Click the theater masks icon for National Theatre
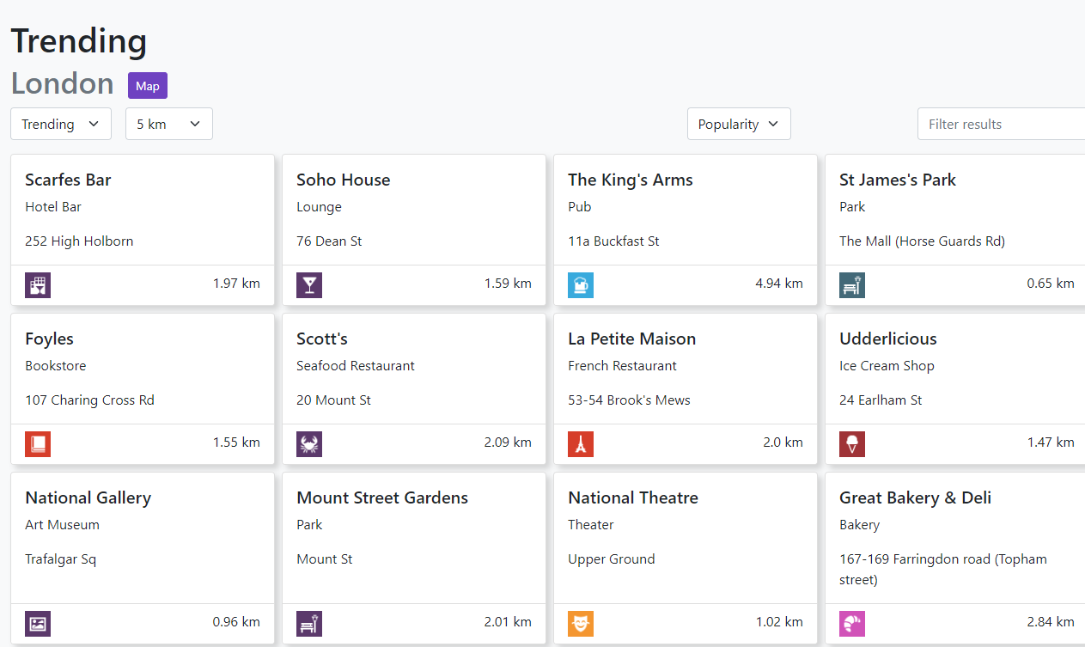The image size is (1085, 647). coord(581,624)
